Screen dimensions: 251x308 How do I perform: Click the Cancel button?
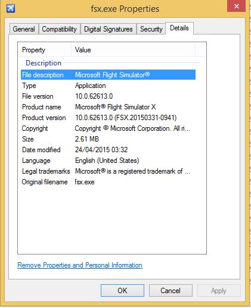(171, 291)
